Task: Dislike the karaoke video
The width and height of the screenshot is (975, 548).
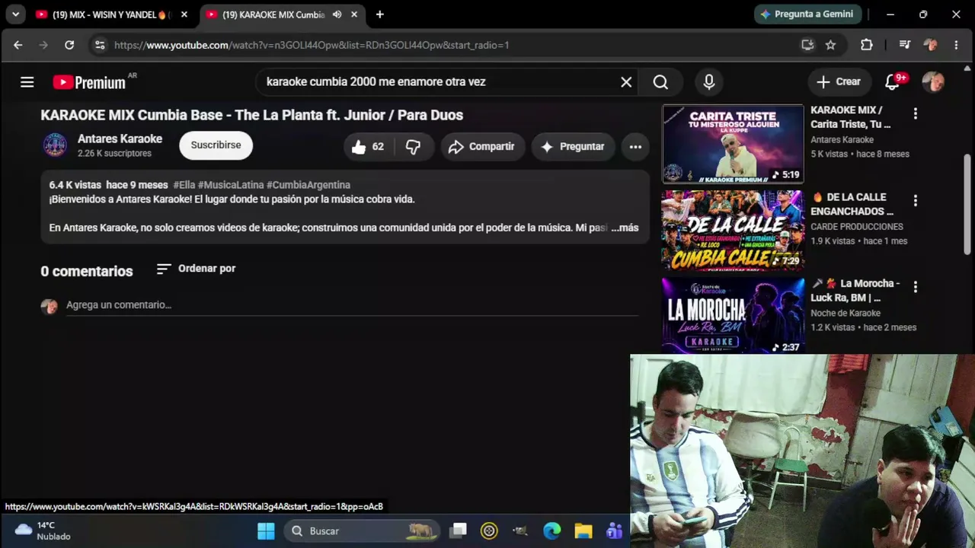Action: [x=413, y=147]
